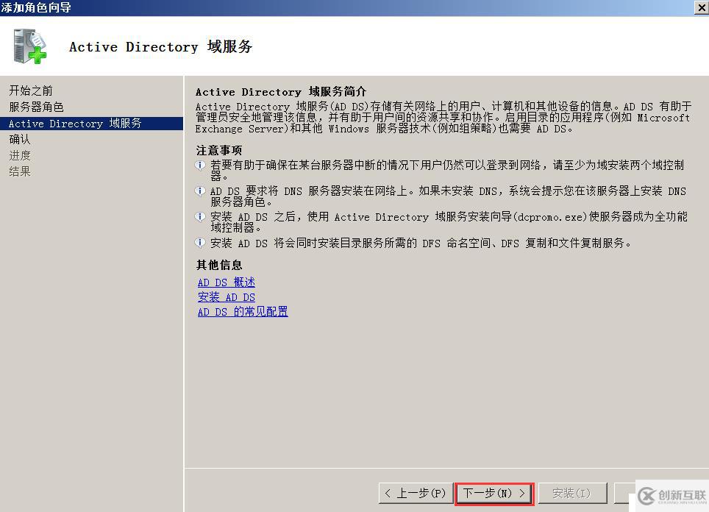Click the large Active Directory 域服务 header title

pyautogui.click(x=160, y=46)
